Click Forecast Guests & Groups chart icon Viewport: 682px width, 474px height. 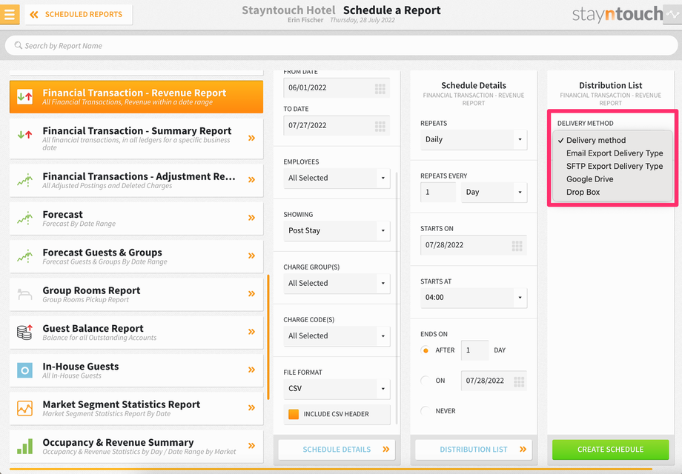[x=24, y=256]
